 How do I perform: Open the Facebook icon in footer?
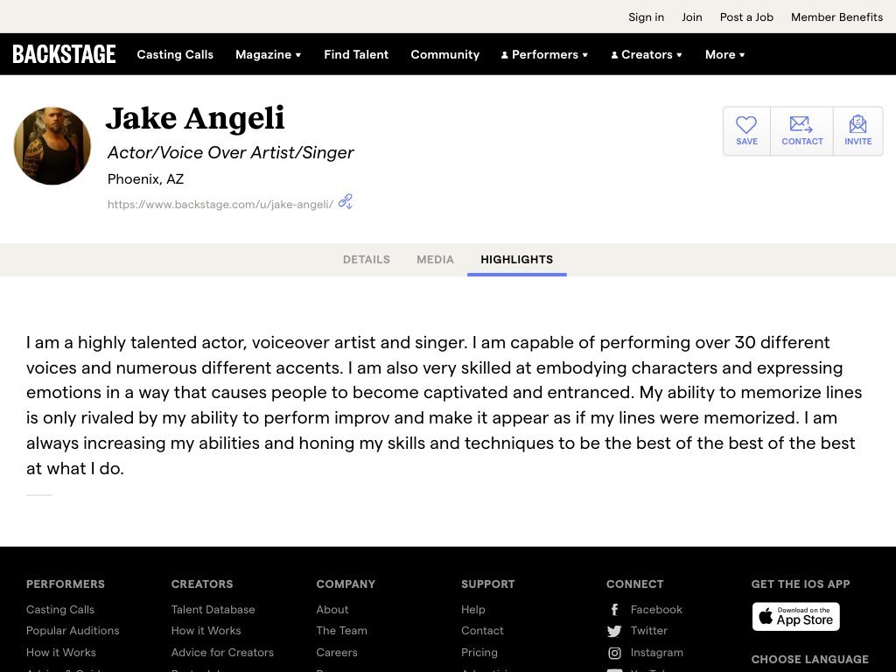tap(614, 610)
